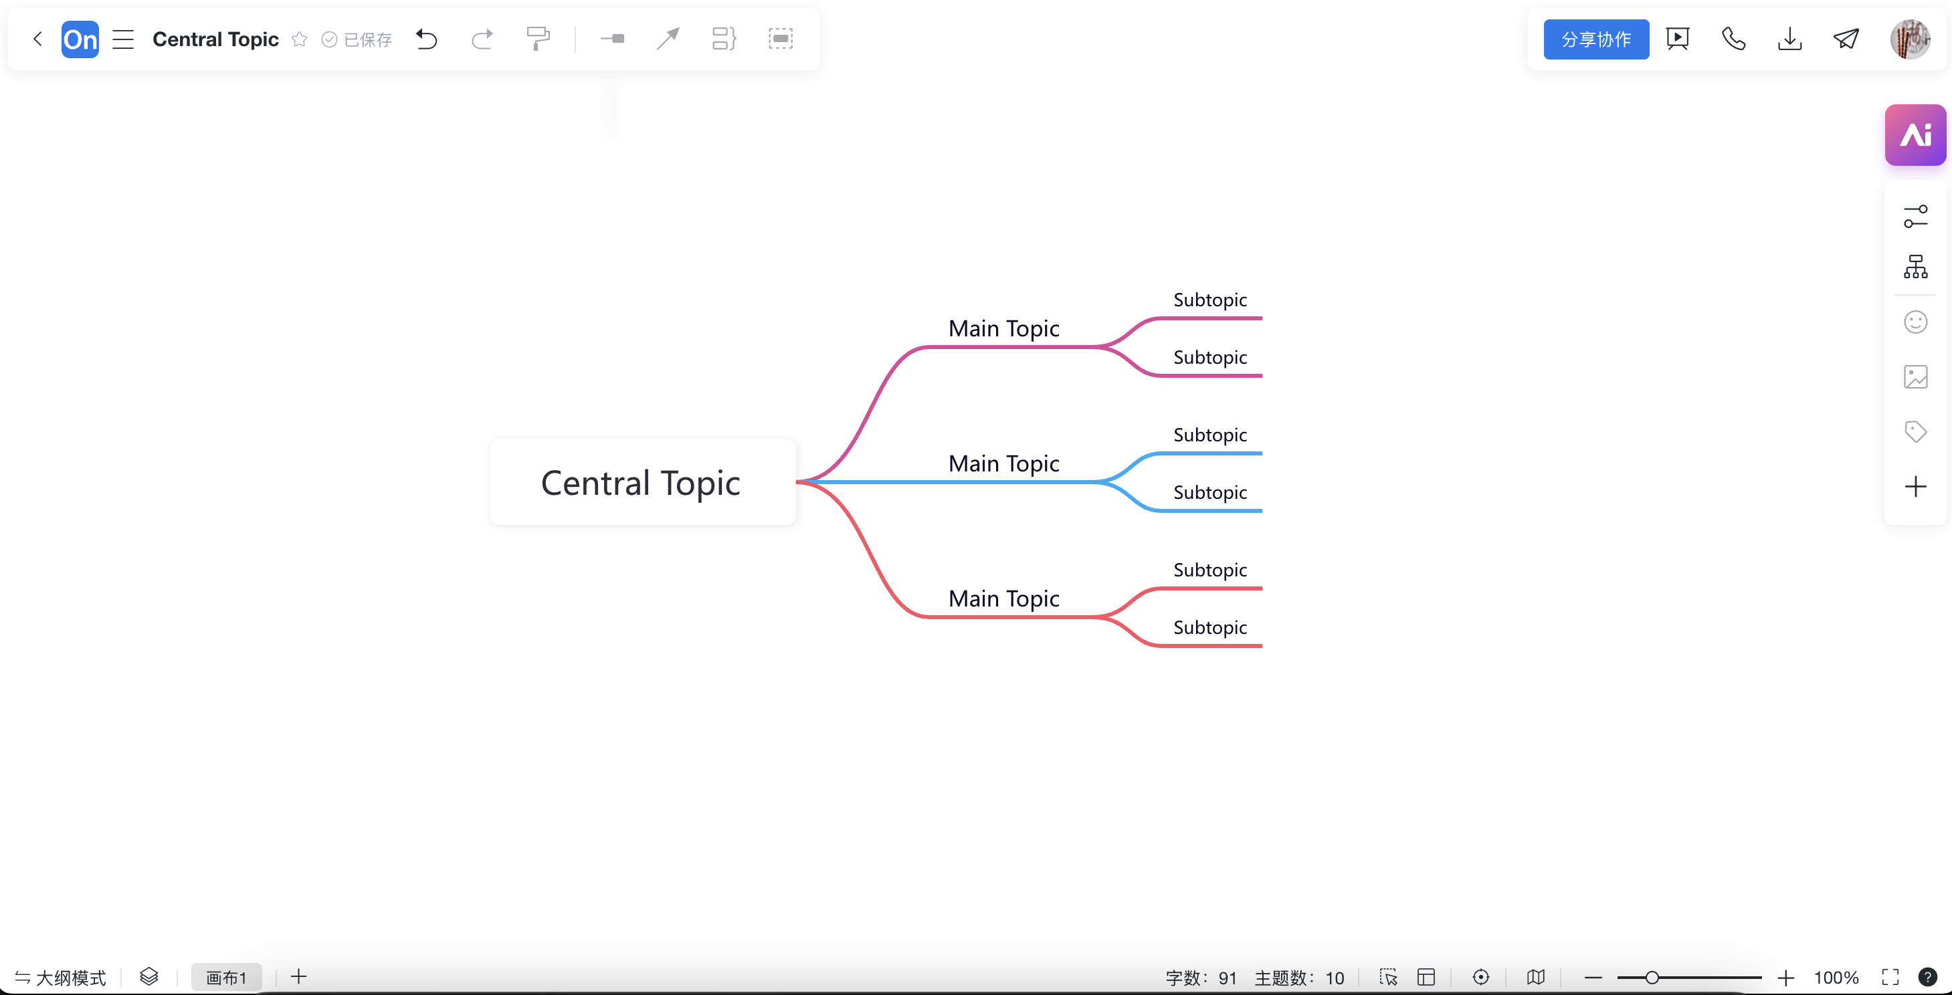This screenshot has height=995, width=1952.
Task: Open the help question mark
Action: pyautogui.click(x=1928, y=978)
